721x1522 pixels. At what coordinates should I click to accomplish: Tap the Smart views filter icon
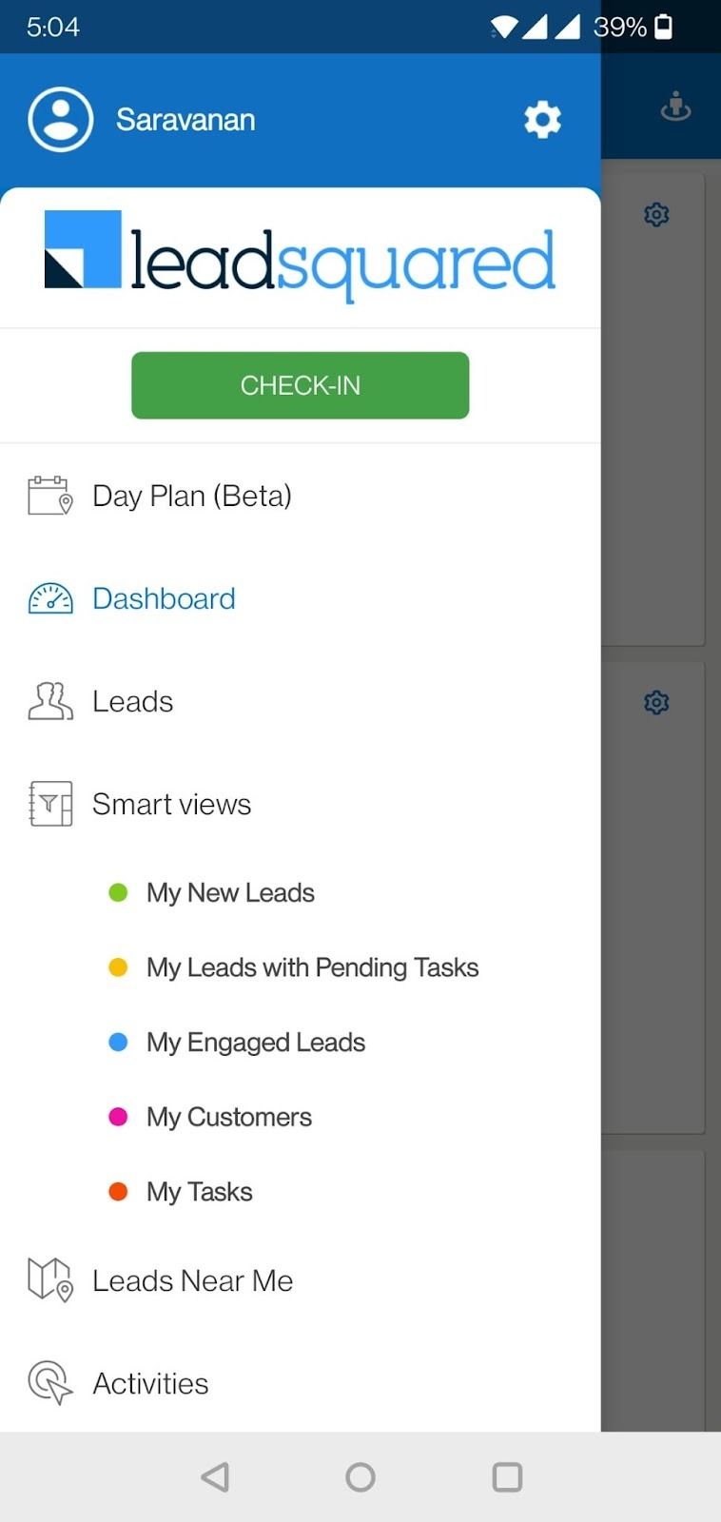50,804
